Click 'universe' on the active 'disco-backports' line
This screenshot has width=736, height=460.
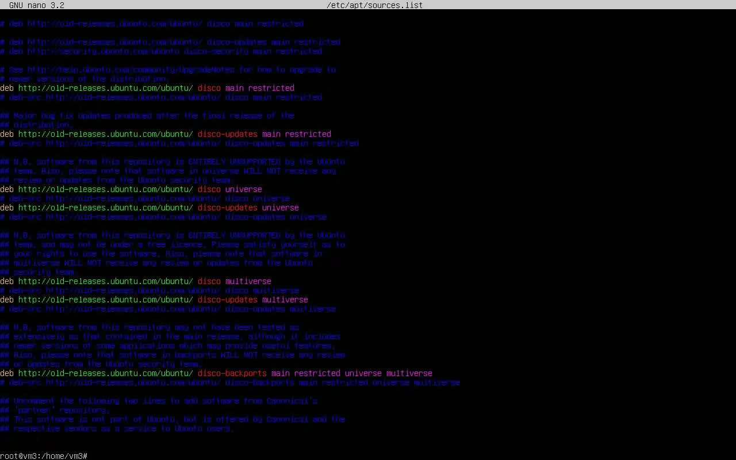363,373
